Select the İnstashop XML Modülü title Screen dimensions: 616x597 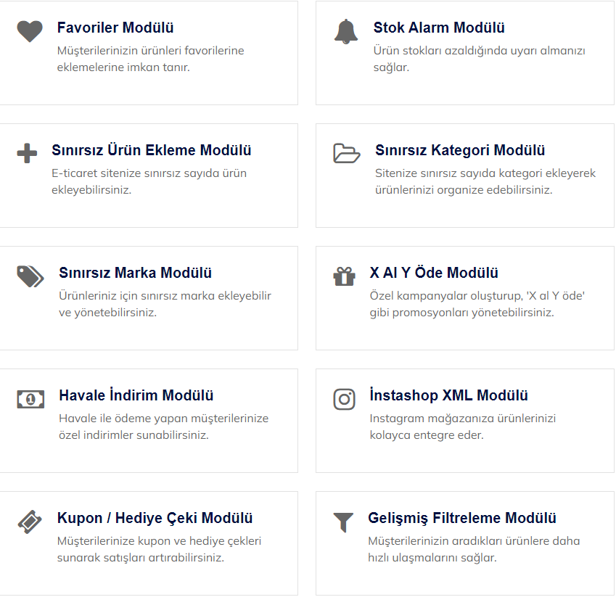click(448, 395)
